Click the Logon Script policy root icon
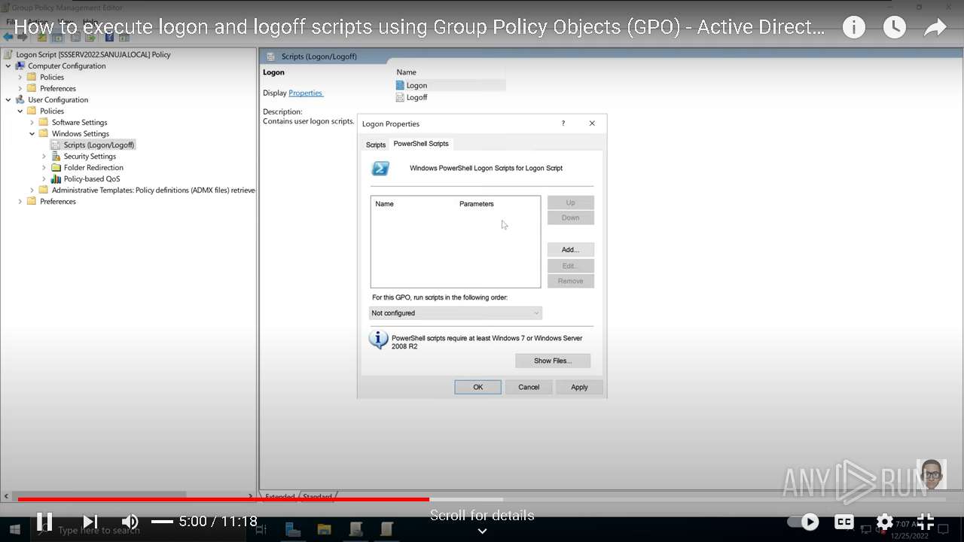964x542 pixels. click(8, 54)
